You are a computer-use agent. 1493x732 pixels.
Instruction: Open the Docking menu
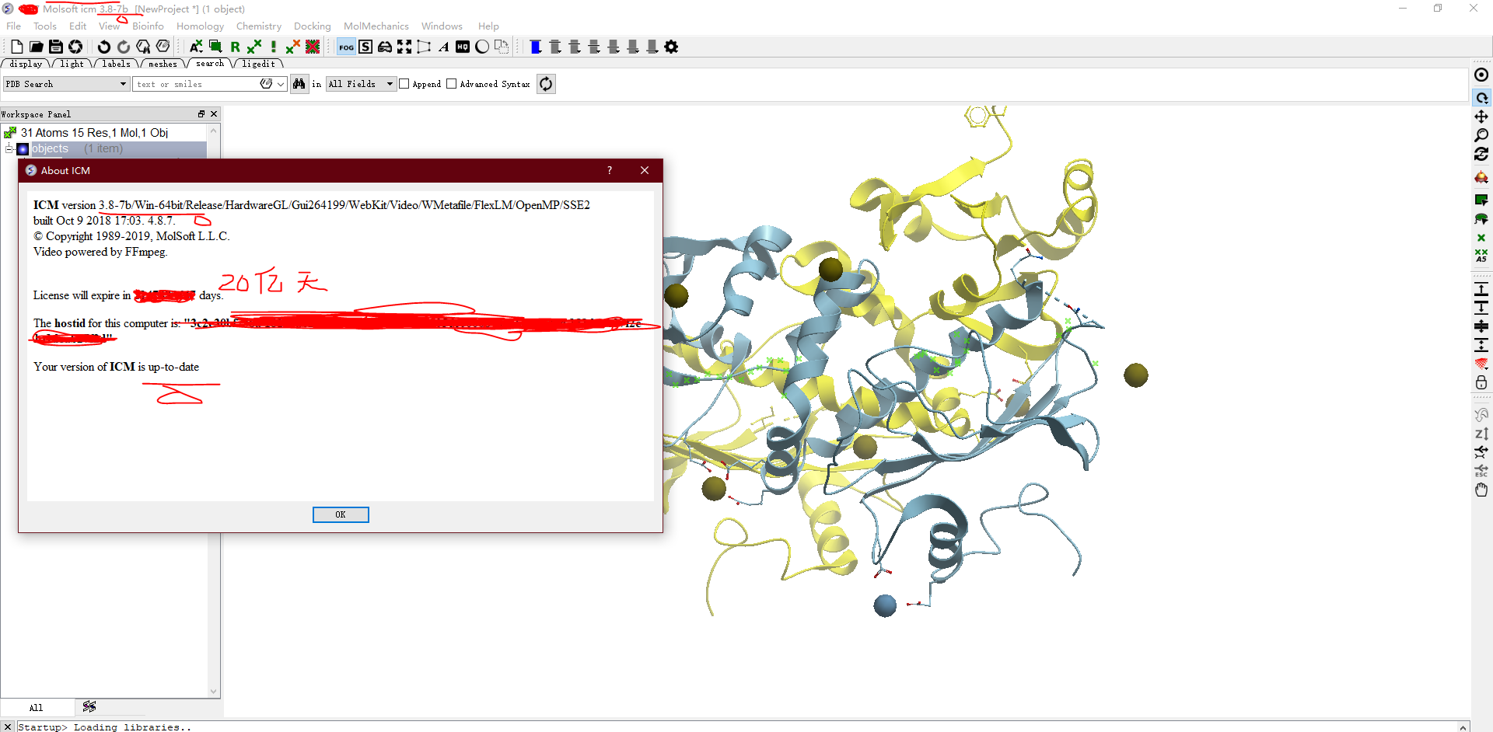point(313,26)
